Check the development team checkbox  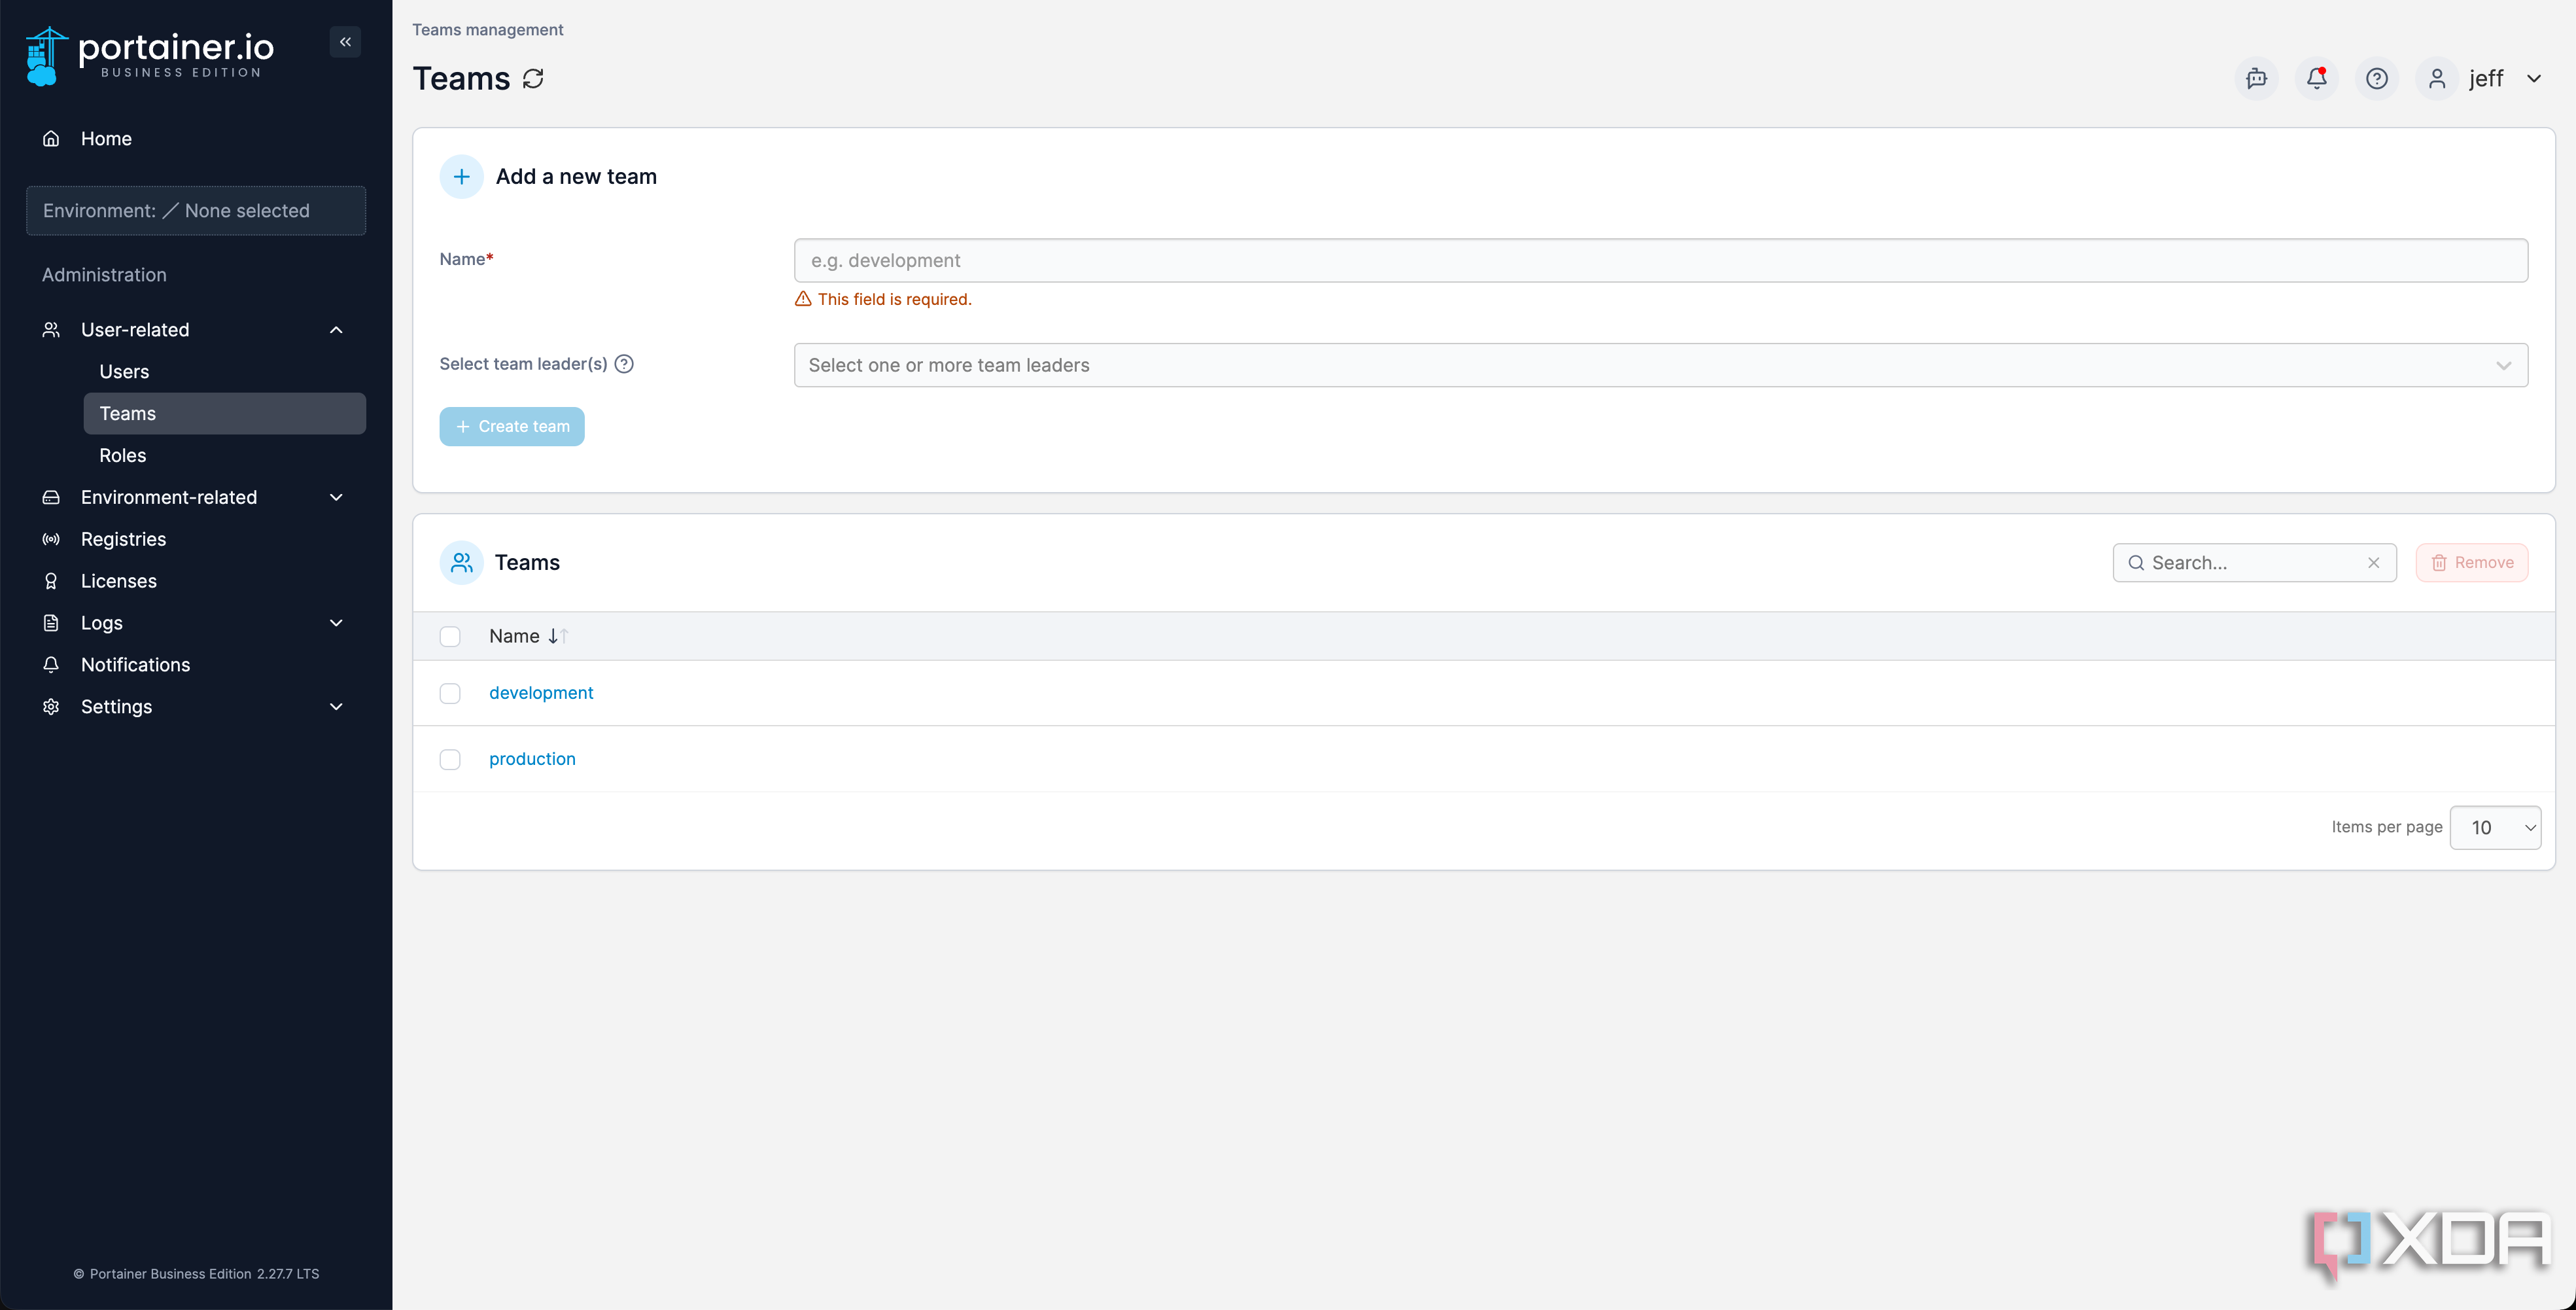(450, 693)
